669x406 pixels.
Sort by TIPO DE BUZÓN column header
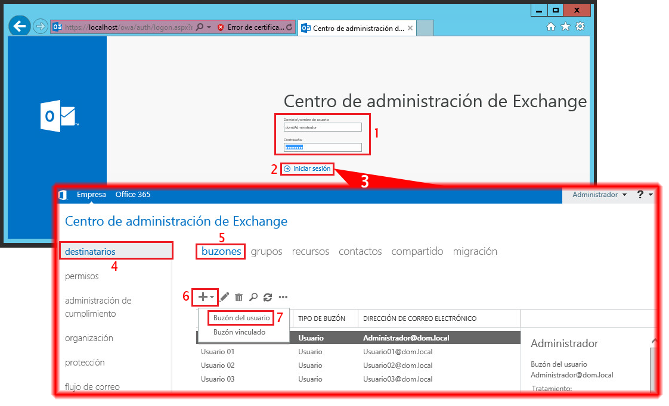[322, 318]
